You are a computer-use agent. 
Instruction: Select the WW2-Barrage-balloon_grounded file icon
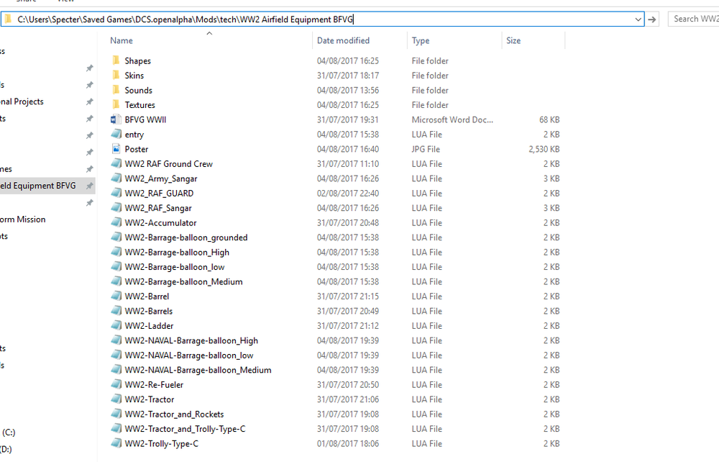(x=116, y=237)
